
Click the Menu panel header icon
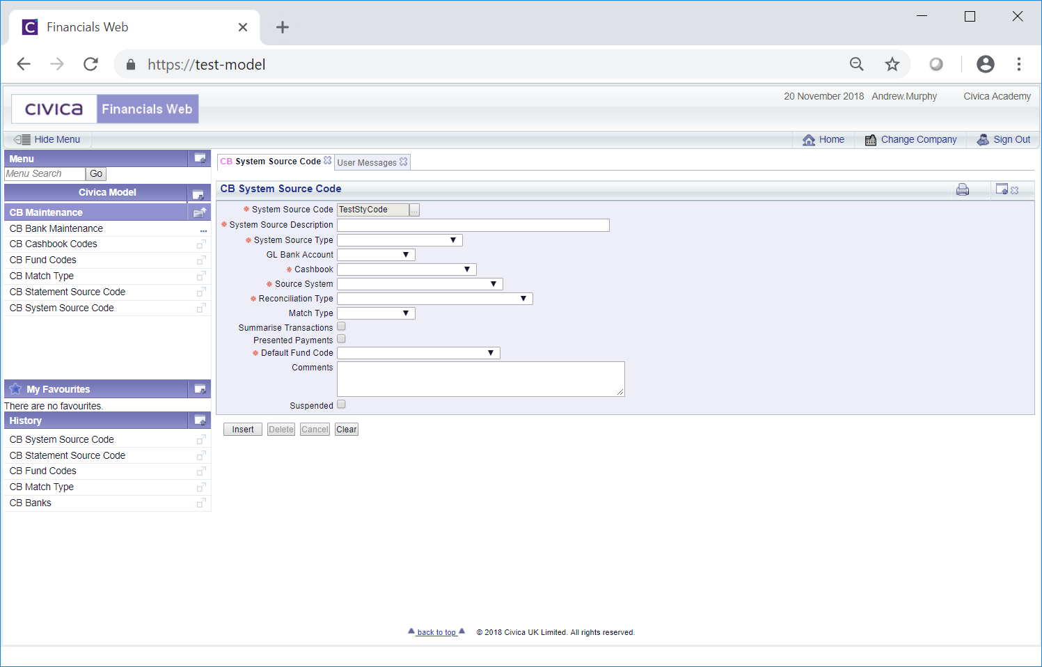200,158
